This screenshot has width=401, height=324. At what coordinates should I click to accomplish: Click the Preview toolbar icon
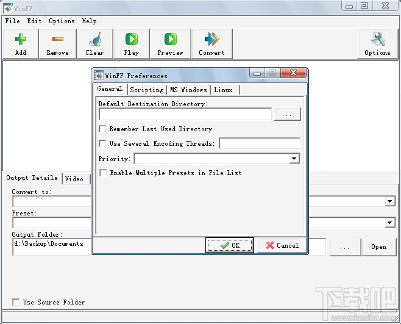(171, 39)
